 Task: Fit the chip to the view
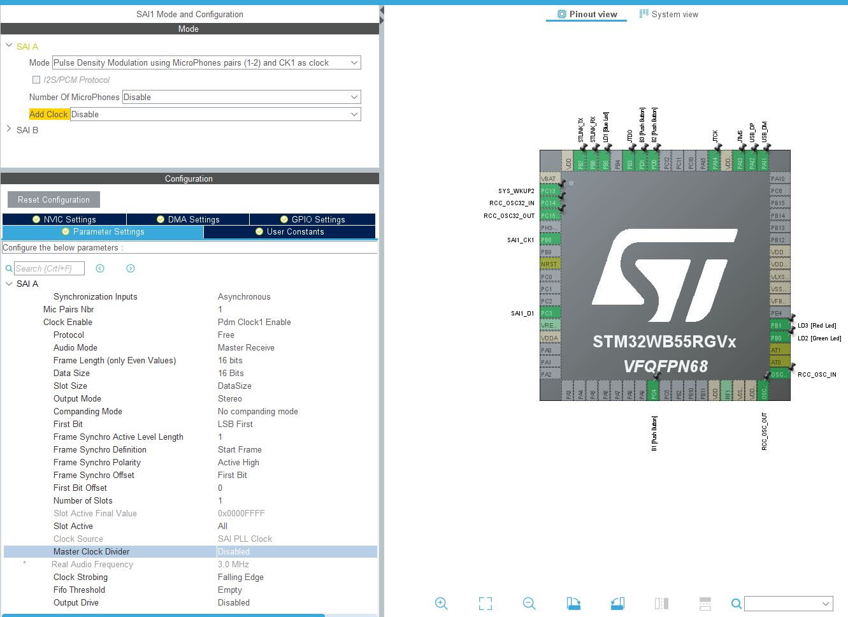[485, 603]
